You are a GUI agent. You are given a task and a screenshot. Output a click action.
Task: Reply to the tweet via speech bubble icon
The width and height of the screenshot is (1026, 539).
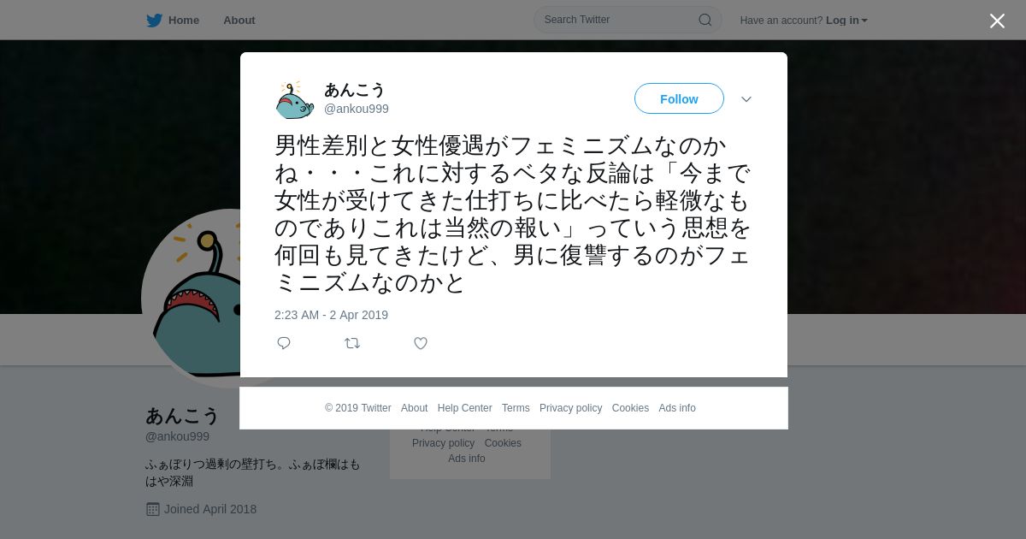tap(284, 343)
